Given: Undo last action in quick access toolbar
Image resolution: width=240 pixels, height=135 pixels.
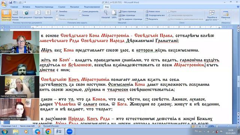Looking at the screenshot, I should point(15,2).
